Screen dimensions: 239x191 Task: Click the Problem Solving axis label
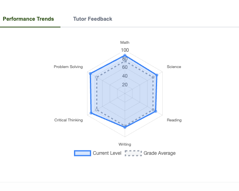click(68, 67)
